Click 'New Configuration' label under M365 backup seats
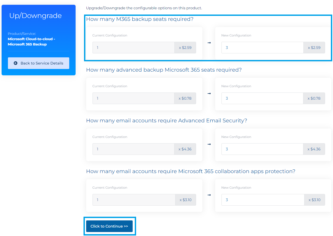This screenshot has width=333, height=236. [236, 35]
